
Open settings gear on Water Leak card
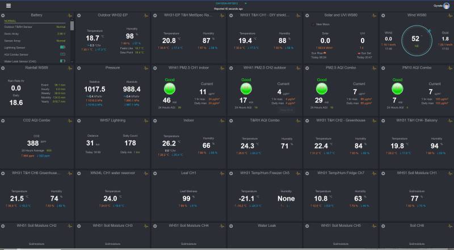click(231, 226)
